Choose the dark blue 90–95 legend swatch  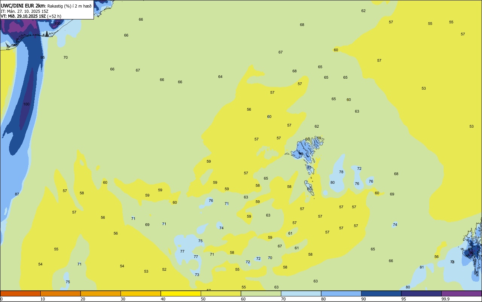tap(381, 293)
